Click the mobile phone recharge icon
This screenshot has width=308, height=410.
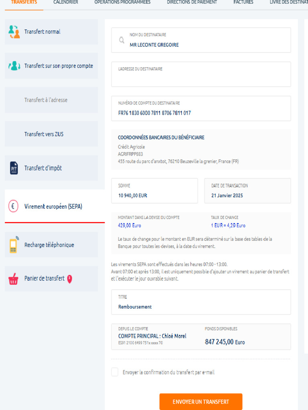coord(14,245)
